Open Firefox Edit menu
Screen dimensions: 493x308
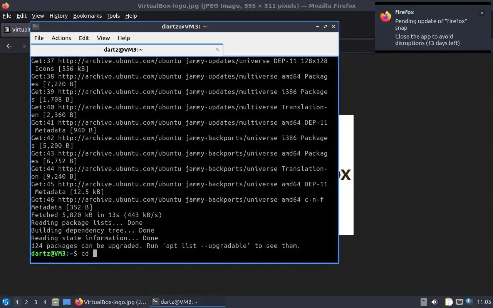[22, 16]
